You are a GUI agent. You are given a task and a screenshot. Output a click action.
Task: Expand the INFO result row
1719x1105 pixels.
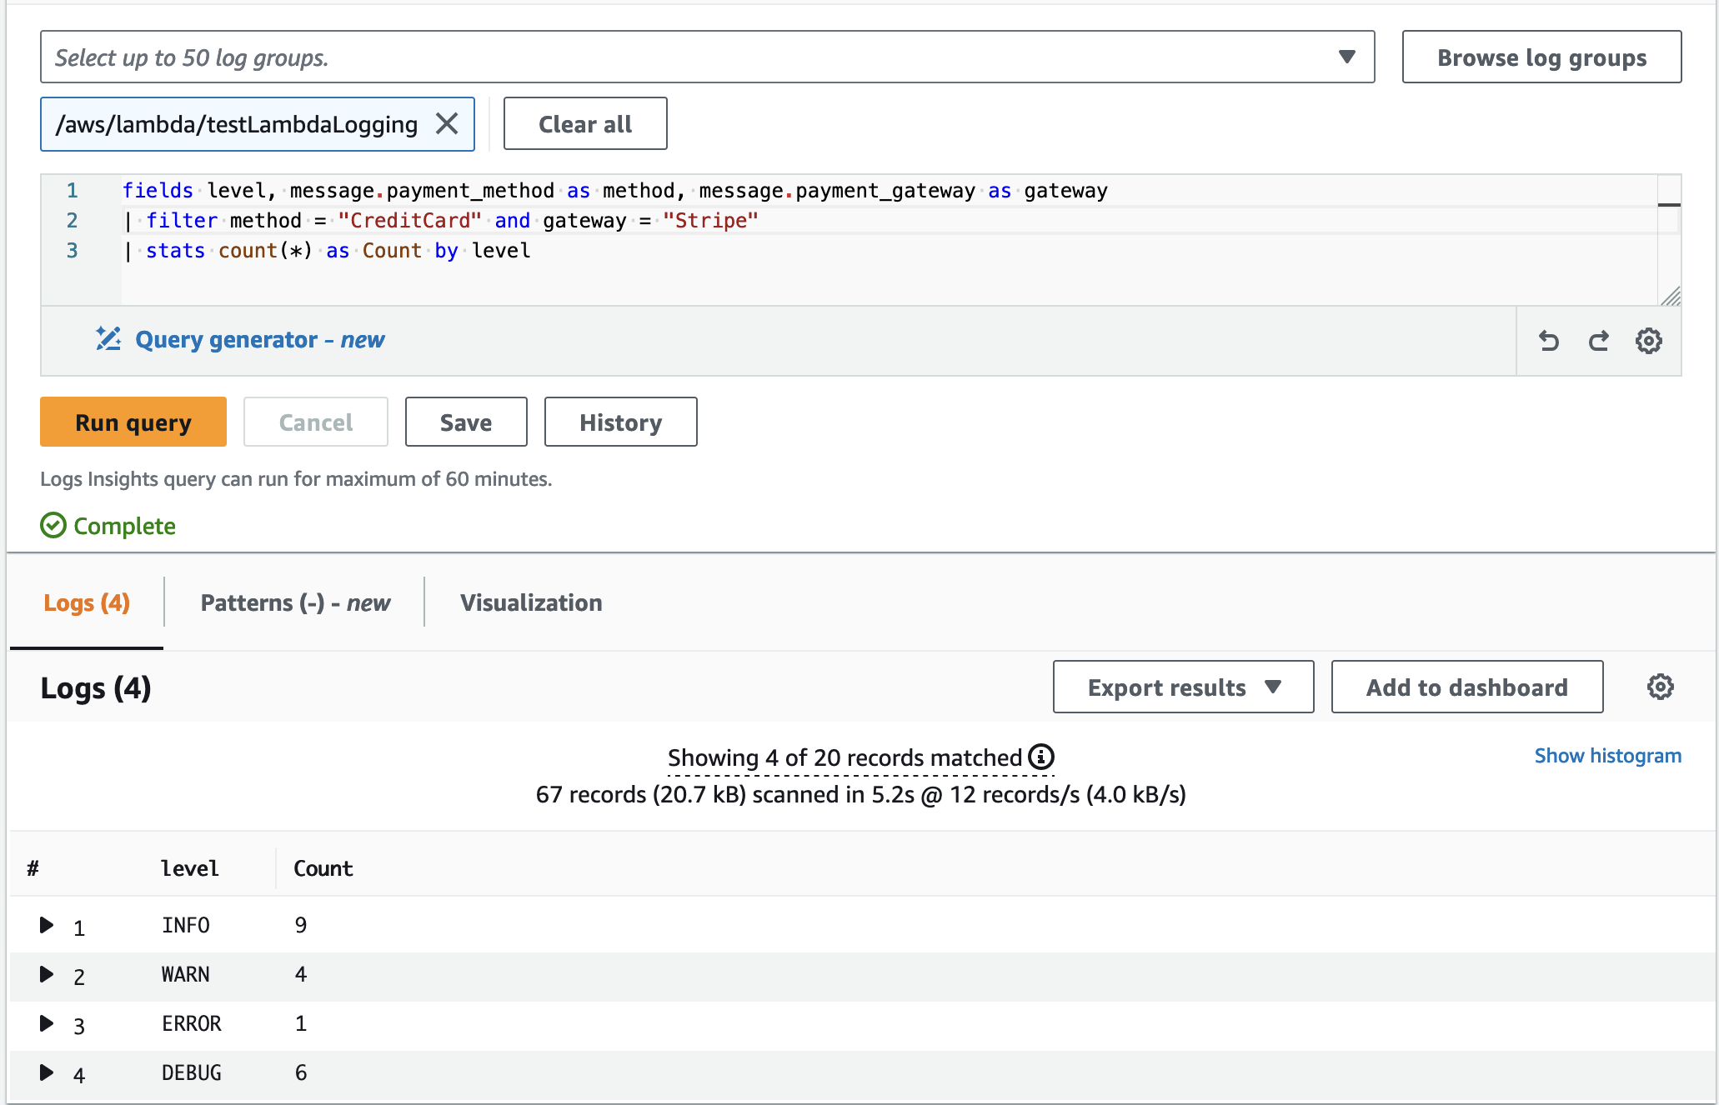point(47,925)
